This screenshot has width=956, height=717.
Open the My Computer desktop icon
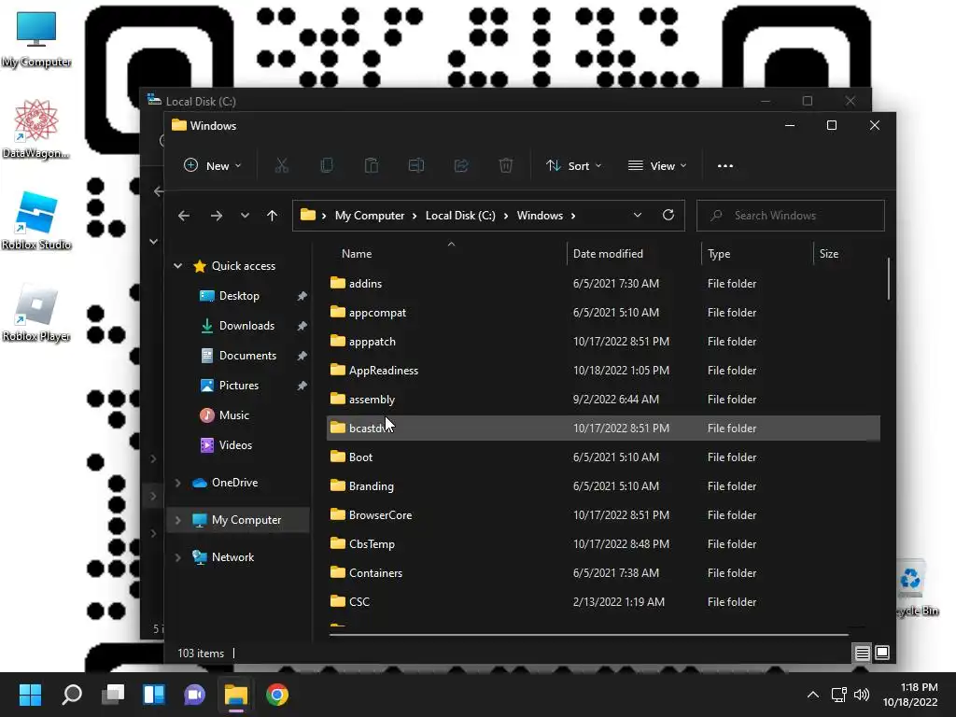coord(36,39)
